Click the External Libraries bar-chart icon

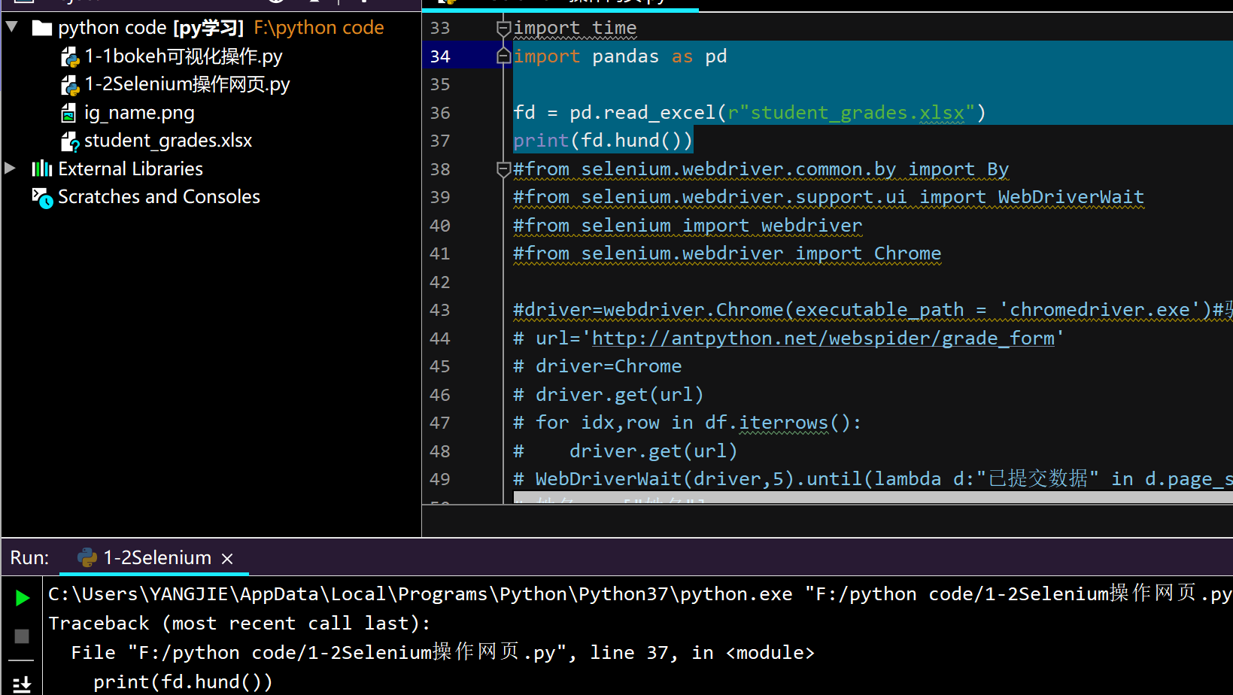tap(41, 168)
